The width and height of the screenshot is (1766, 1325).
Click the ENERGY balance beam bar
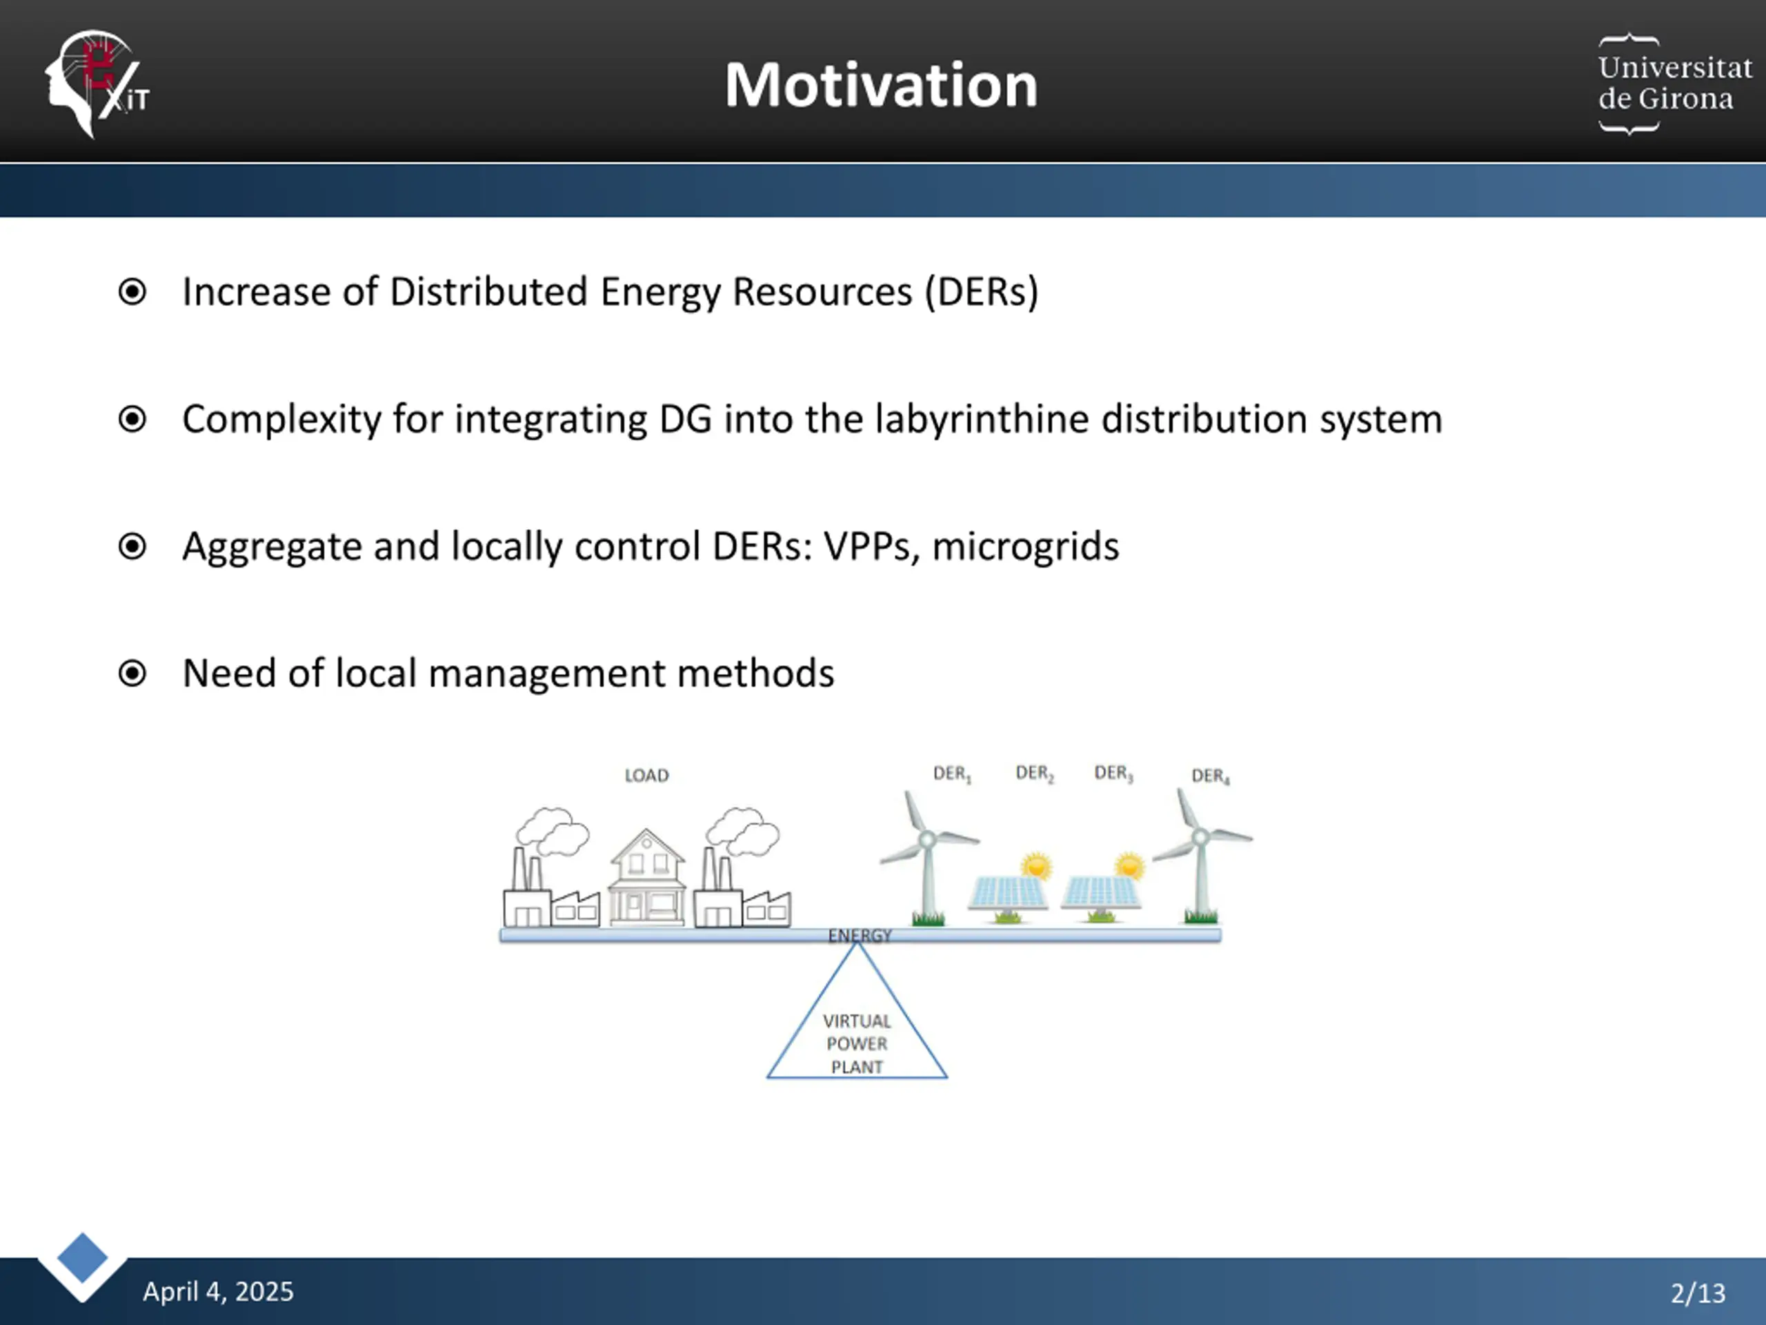[x=860, y=935]
